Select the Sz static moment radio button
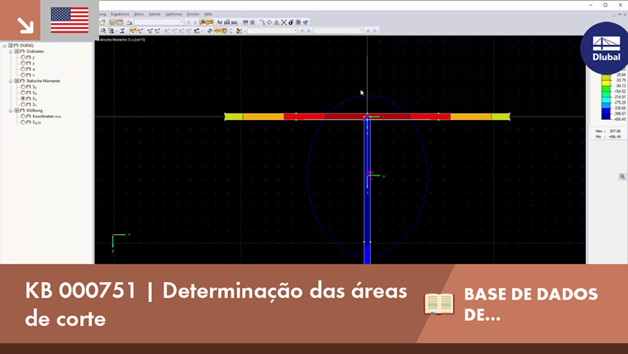This screenshot has width=628, height=354. (x=23, y=93)
